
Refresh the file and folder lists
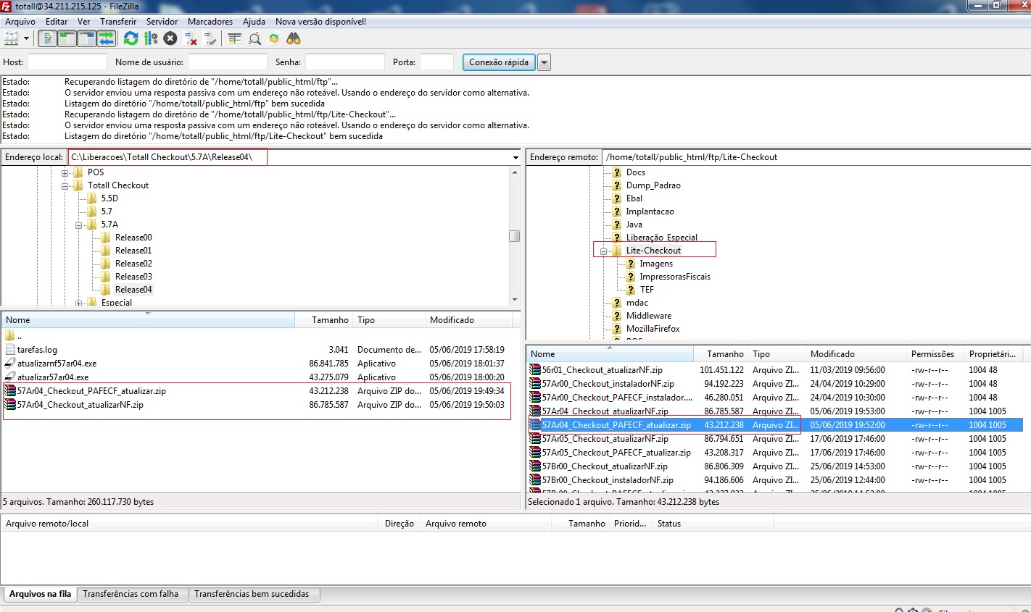[x=131, y=38]
